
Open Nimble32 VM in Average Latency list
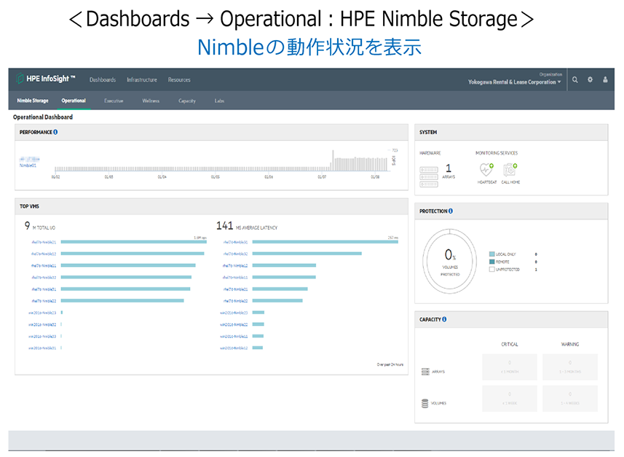(235, 254)
